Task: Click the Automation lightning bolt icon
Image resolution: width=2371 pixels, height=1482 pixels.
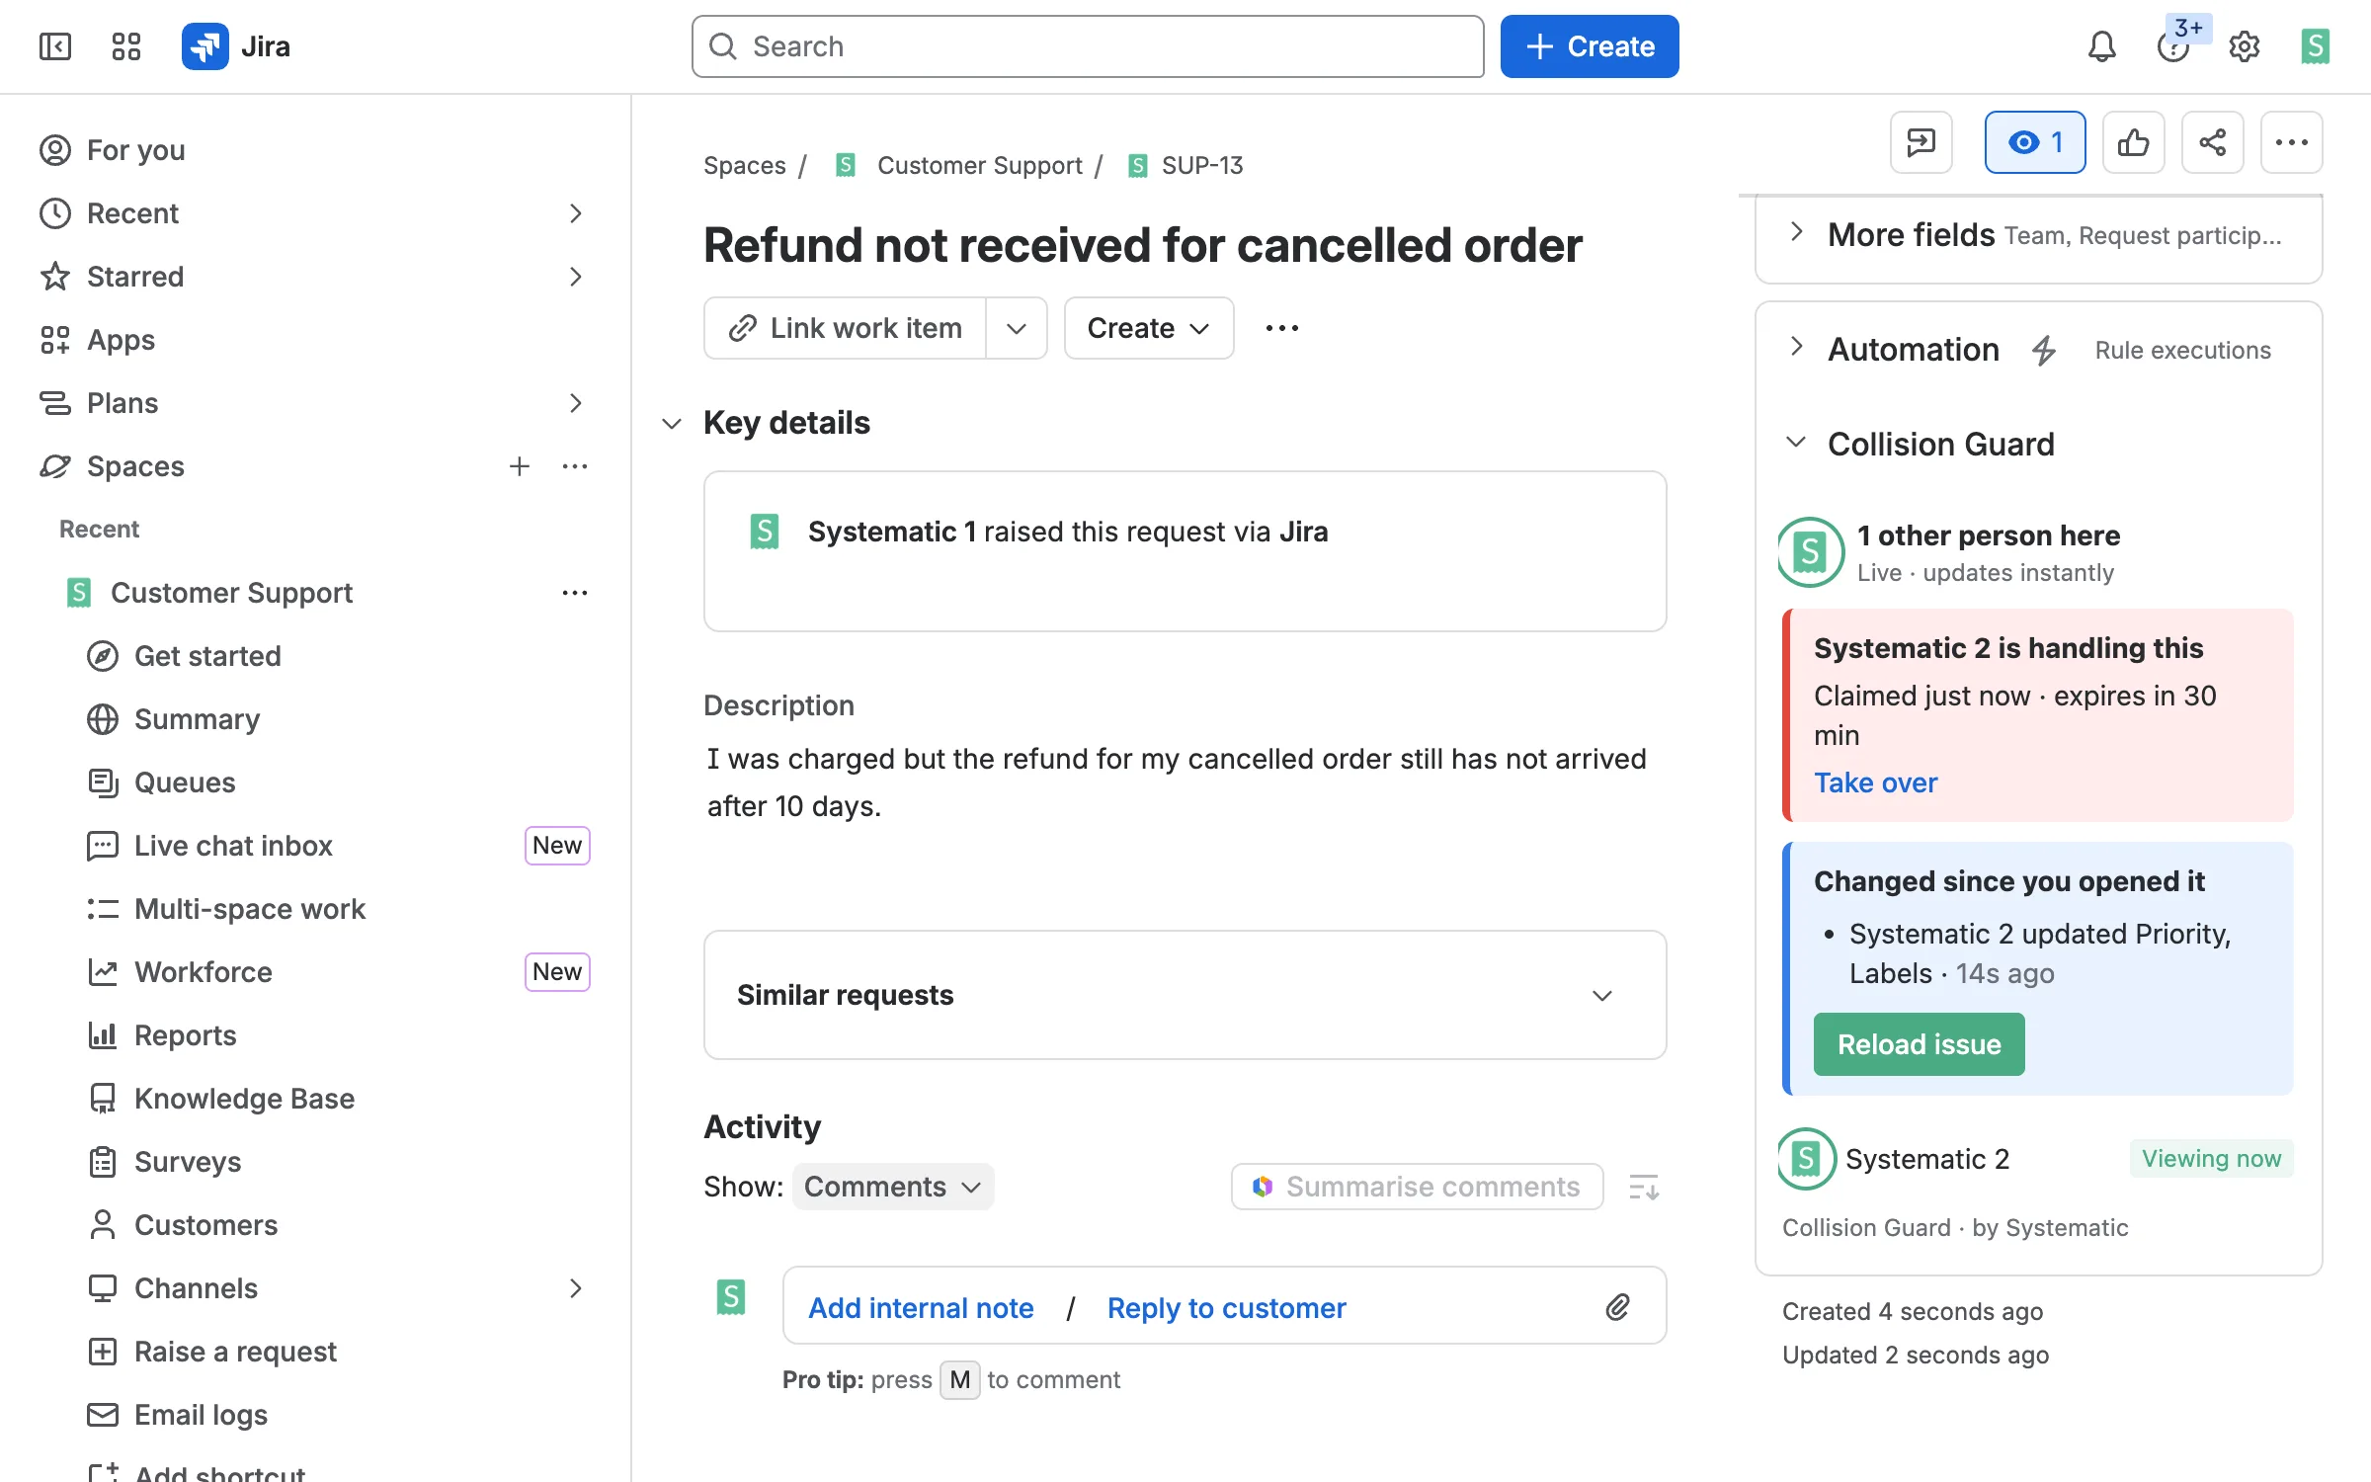Action: click(x=2044, y=350)
